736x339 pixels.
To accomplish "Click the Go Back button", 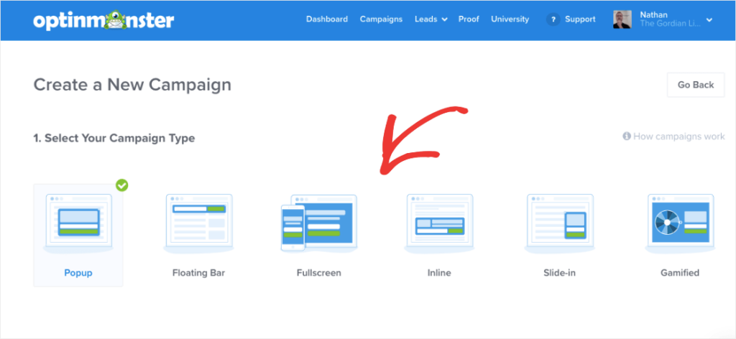I will (x=696, y=85).
